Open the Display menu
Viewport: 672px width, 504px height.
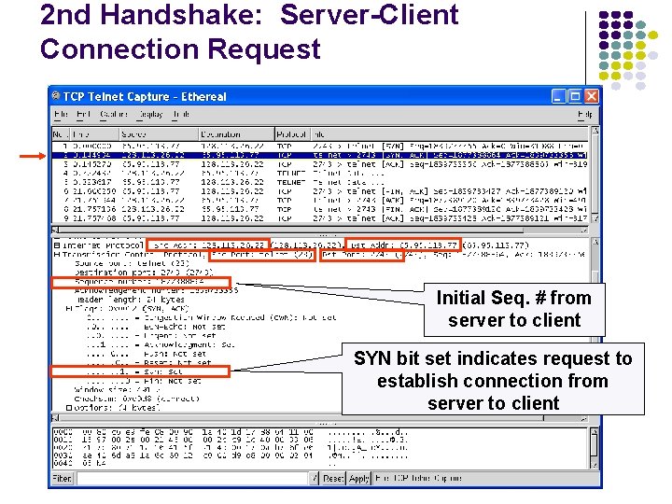click(x=150, y=115)
